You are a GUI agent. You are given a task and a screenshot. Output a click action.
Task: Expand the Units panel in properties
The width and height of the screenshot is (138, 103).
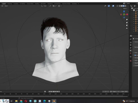pos(134,53)
